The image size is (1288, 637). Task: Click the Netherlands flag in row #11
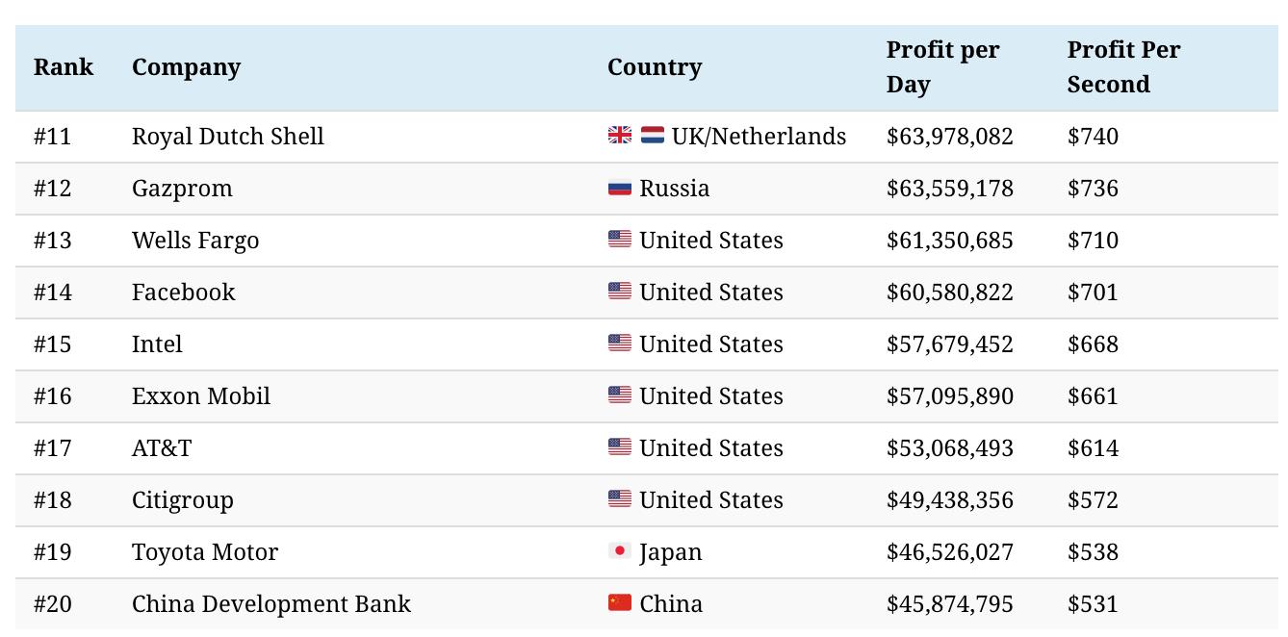click(653, 136)
